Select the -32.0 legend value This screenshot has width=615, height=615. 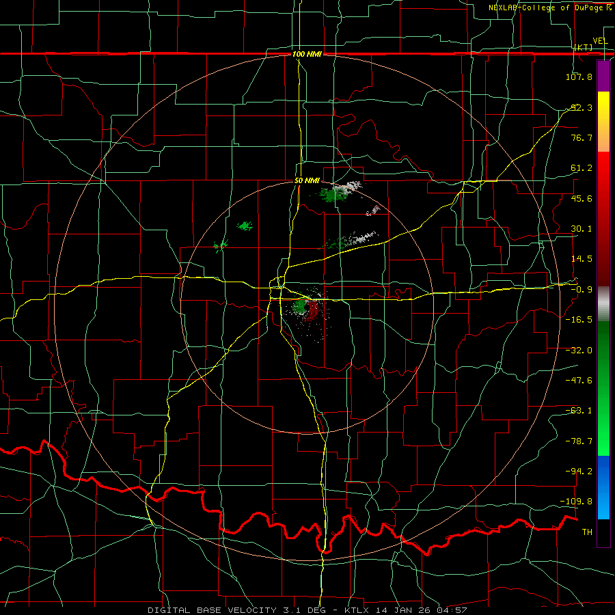click(x=579, y=351)
